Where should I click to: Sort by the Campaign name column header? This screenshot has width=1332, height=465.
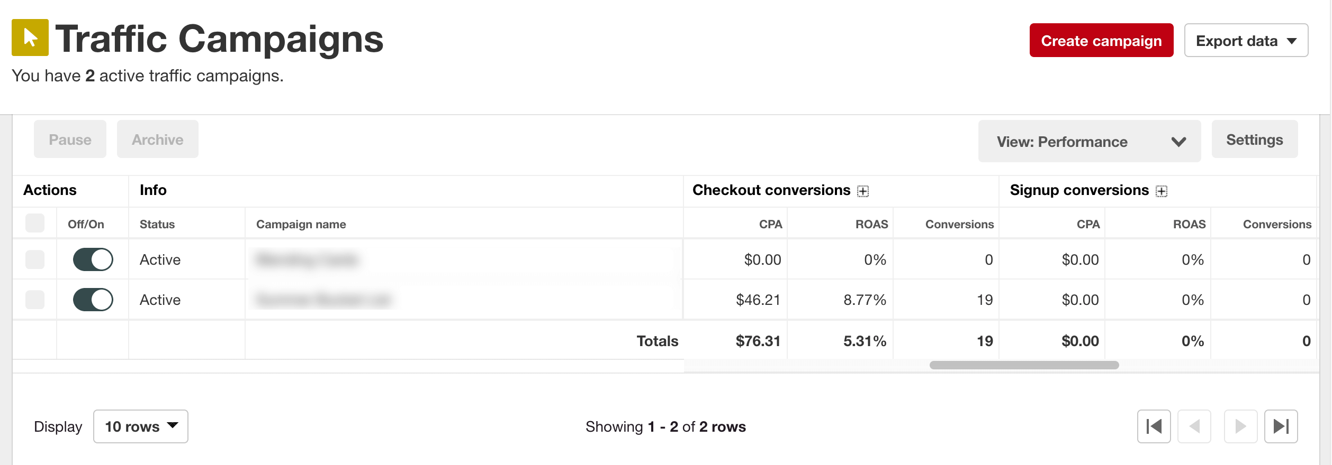[301, 224]
